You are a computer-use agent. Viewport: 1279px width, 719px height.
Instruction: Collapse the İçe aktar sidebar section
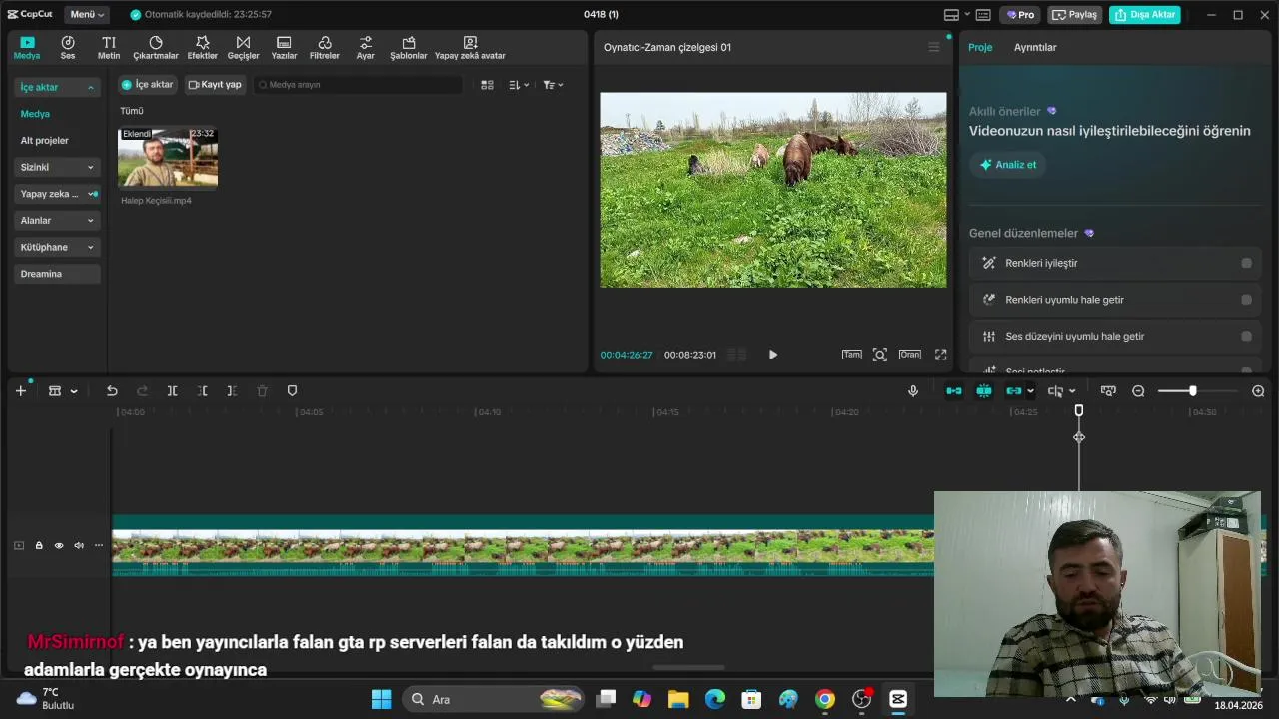point(91,88)
